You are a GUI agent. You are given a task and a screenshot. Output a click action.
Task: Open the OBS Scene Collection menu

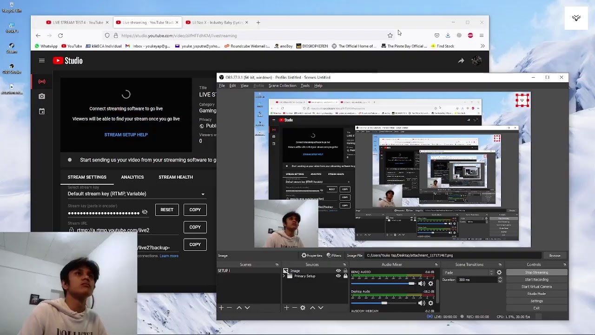[282, 86]
